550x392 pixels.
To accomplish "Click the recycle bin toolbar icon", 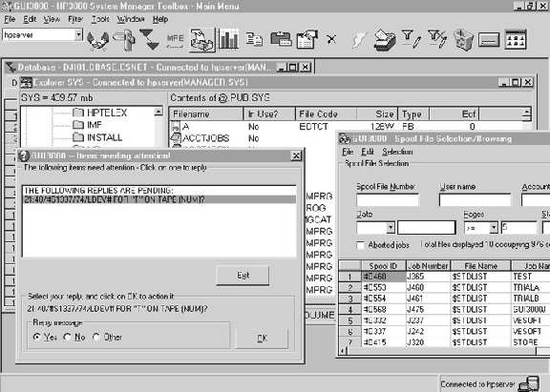I will pyautogui.click(x=463, y=40).
